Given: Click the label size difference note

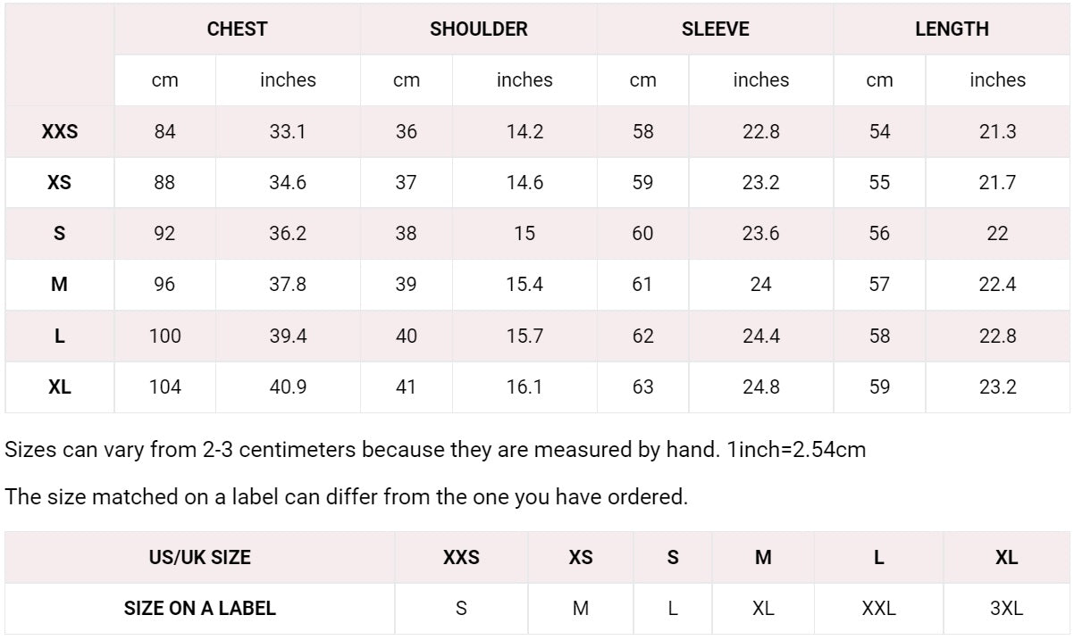Looking at the screenshot, I should [x=347, y=497].
